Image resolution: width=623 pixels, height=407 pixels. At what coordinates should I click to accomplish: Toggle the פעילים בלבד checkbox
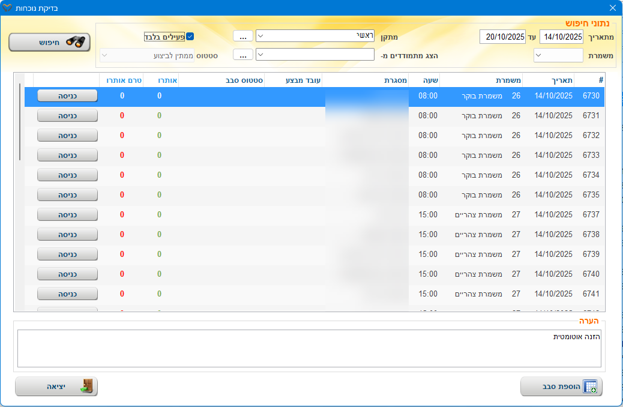coord(190,37)
